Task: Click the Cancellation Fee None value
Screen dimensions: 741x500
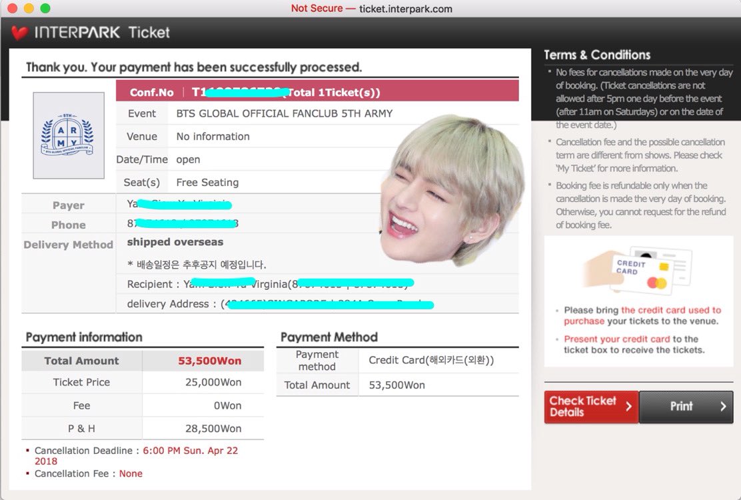Action: (x=131, y=473)
